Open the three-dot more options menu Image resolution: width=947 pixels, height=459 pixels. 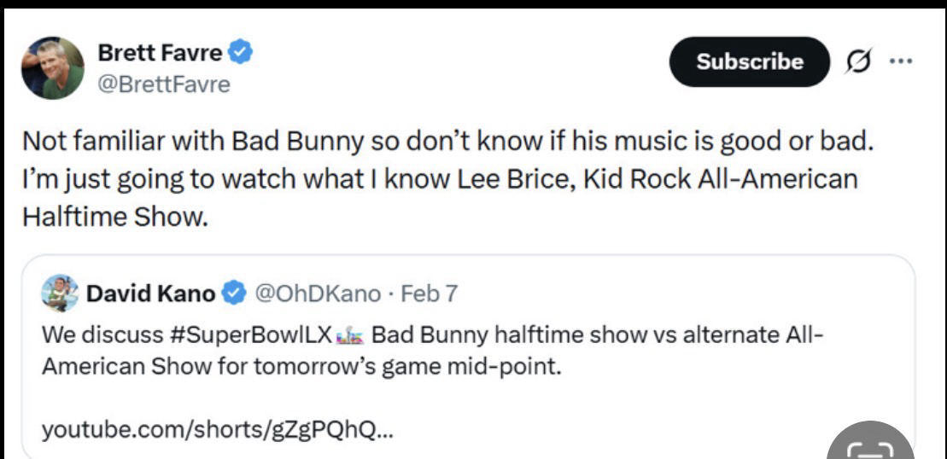(898, 61)
